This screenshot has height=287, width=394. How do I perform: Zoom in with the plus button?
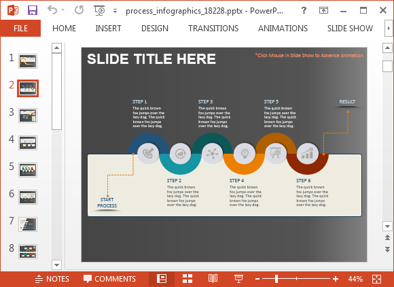pyautogui.click(x=336, y=279)
